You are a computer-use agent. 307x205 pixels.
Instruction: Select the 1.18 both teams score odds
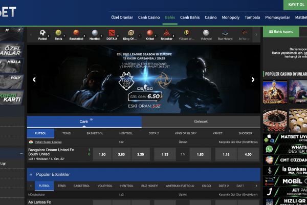pos(226,154)
